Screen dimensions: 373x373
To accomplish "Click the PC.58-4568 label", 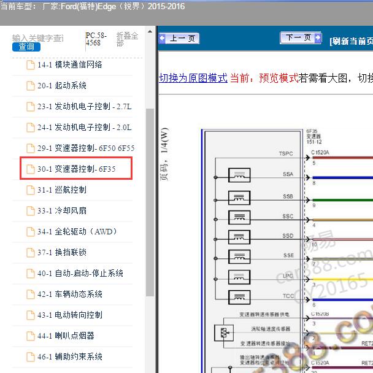I will 96,39.
